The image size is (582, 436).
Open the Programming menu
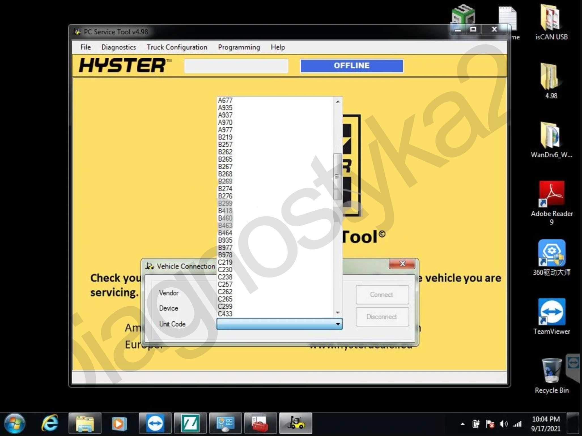[x=239, y=47]
